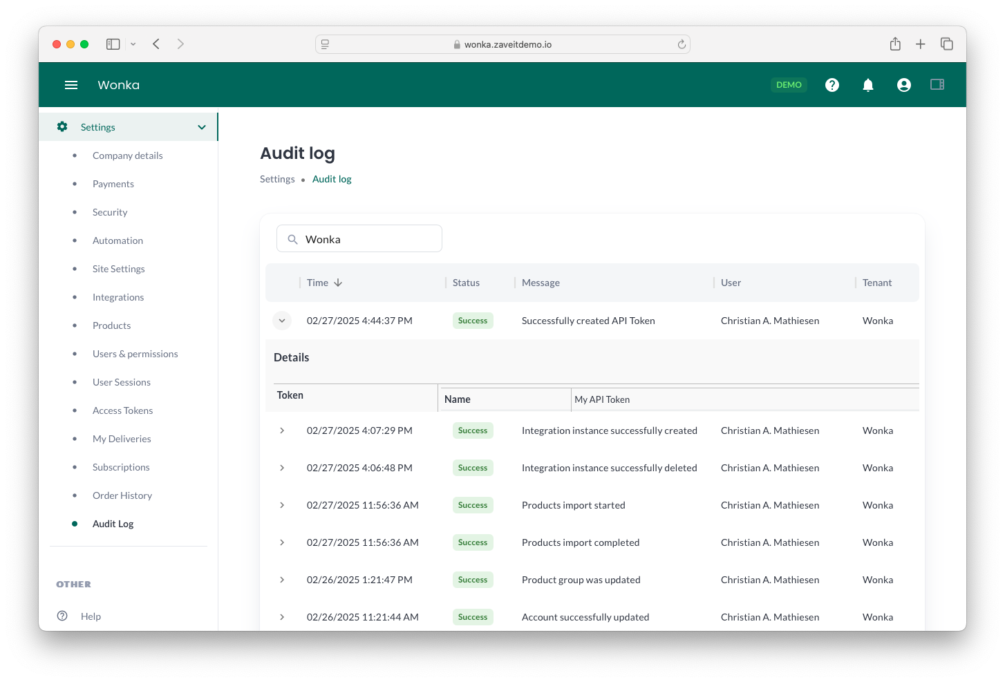Collapse the API Token created row
Image resolution: width=1005 pixels, height=682 pixels.
point(282,321)
